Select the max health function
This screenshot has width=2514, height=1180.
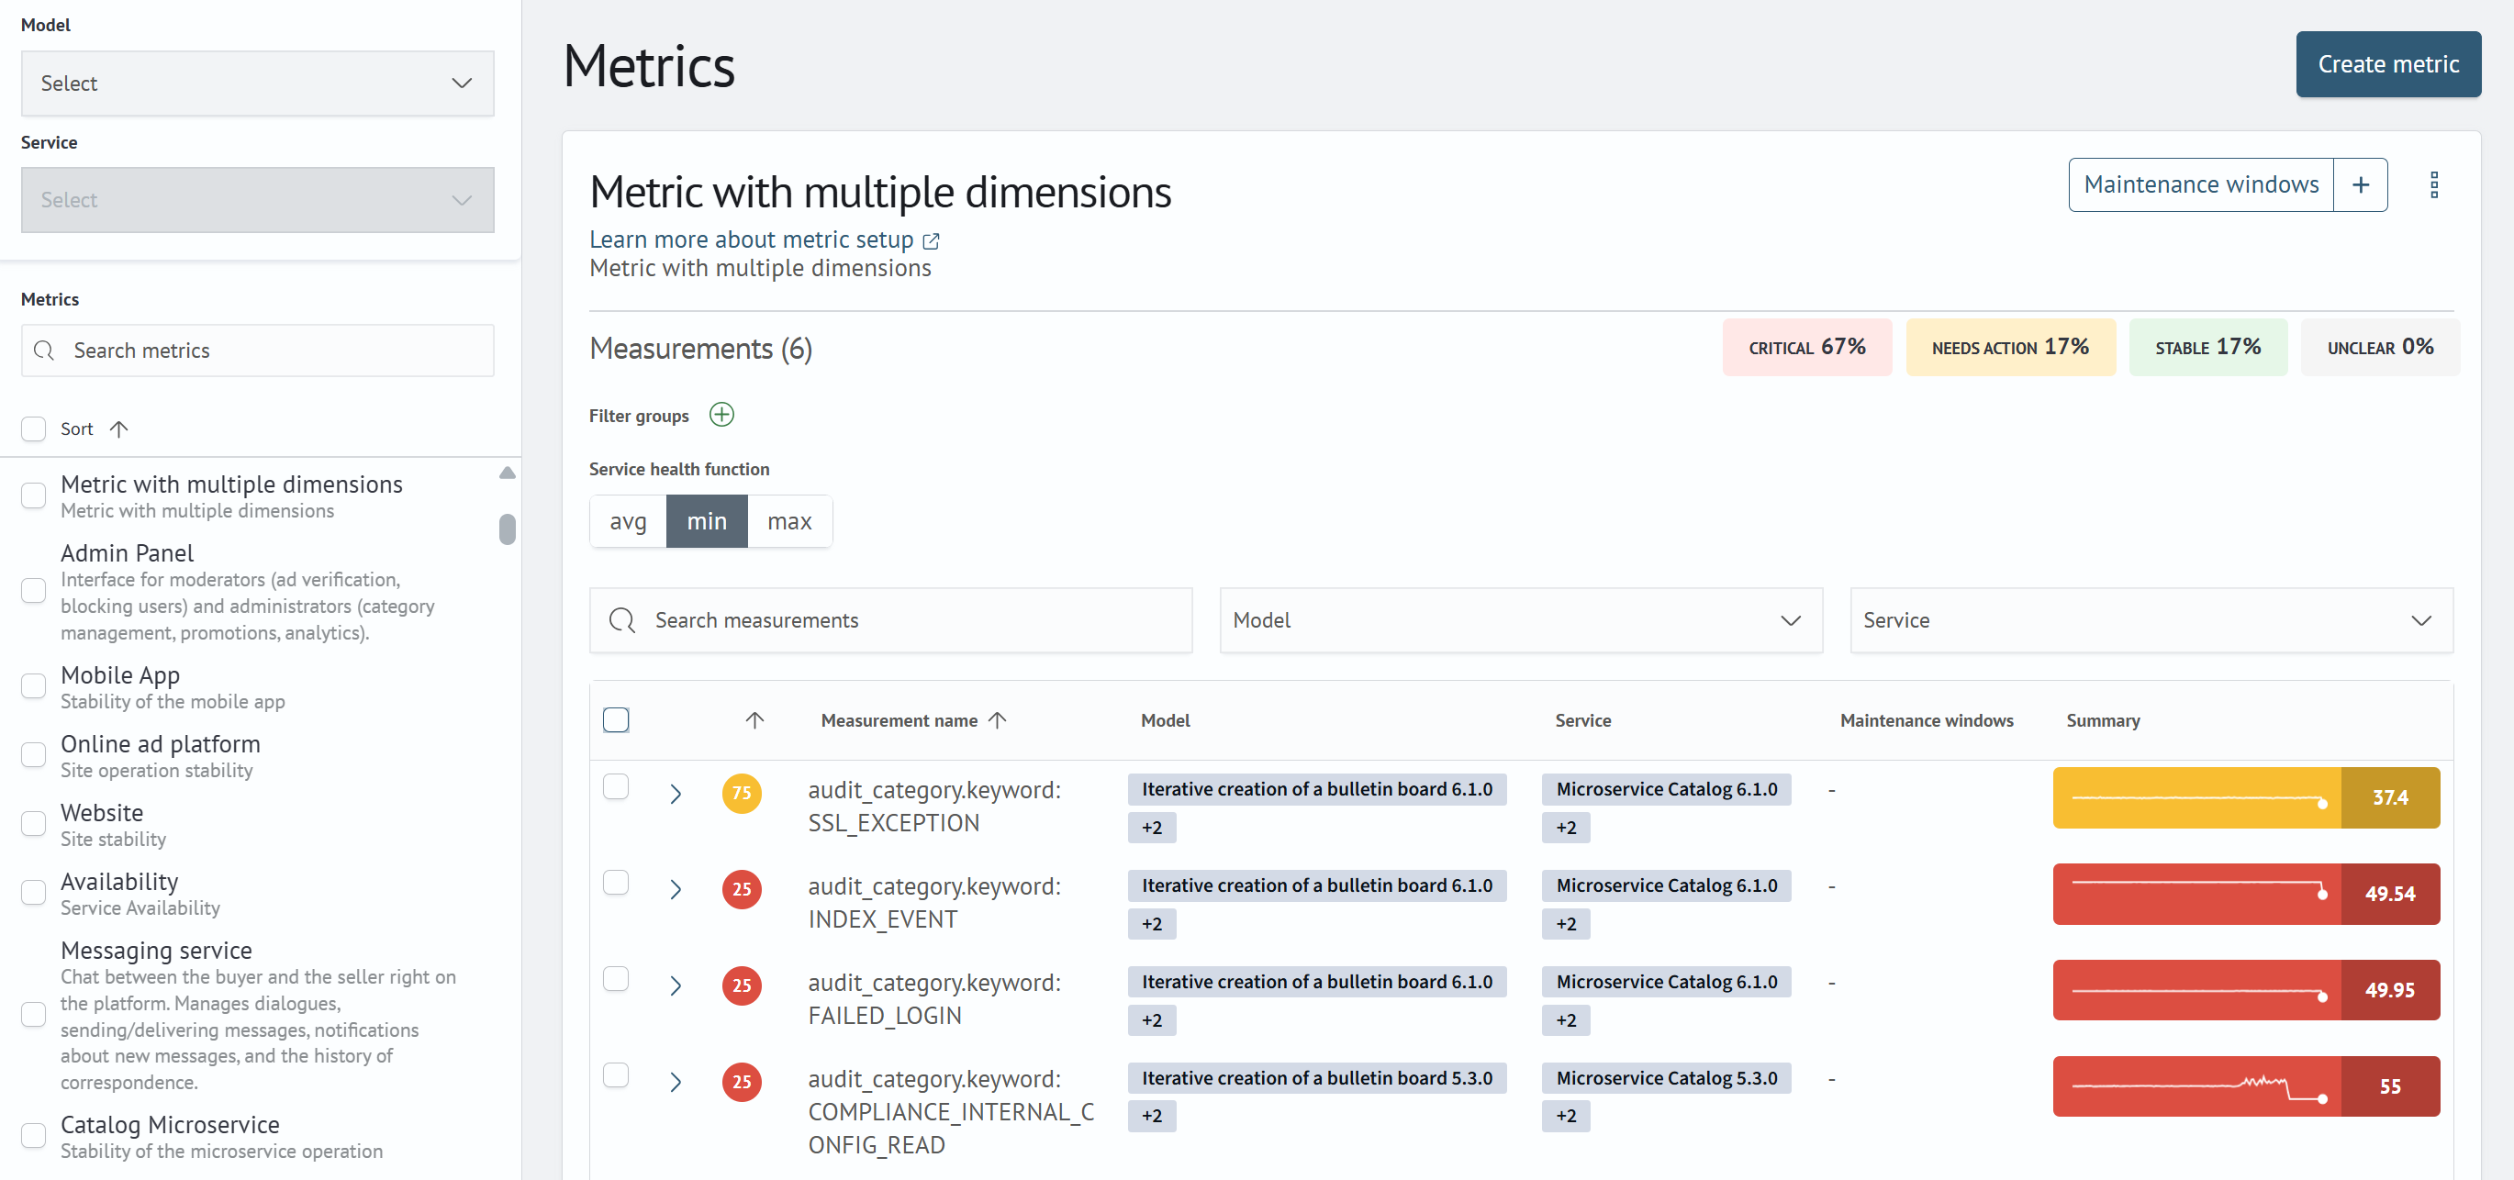[789, 521]
